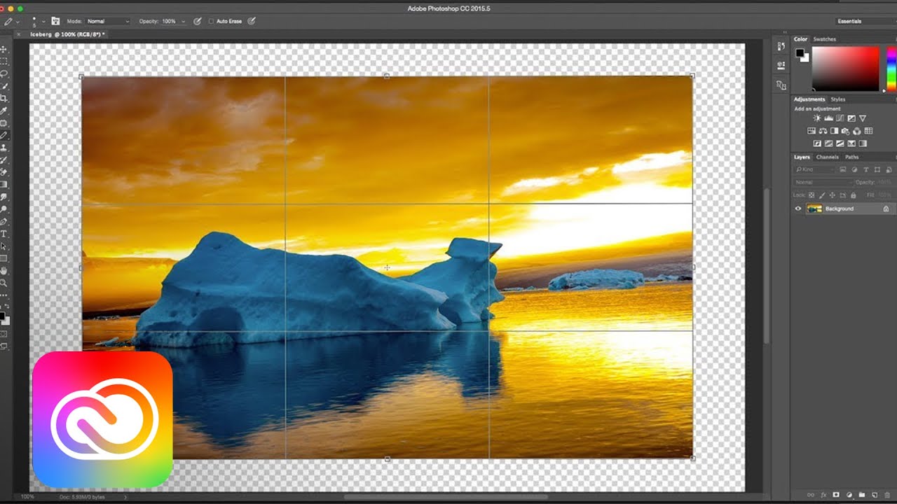Viewport: 897px width, 504px height.
Task: Switch to the Channels tab
Action: tap(828, 157)
